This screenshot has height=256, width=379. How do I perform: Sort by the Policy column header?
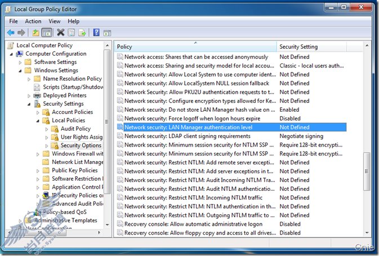coord(195,47)
